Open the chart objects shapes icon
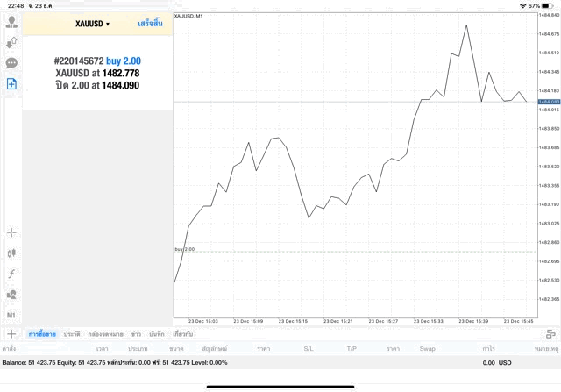This screenshot has width=561, height=392. (x=11, y=295)
